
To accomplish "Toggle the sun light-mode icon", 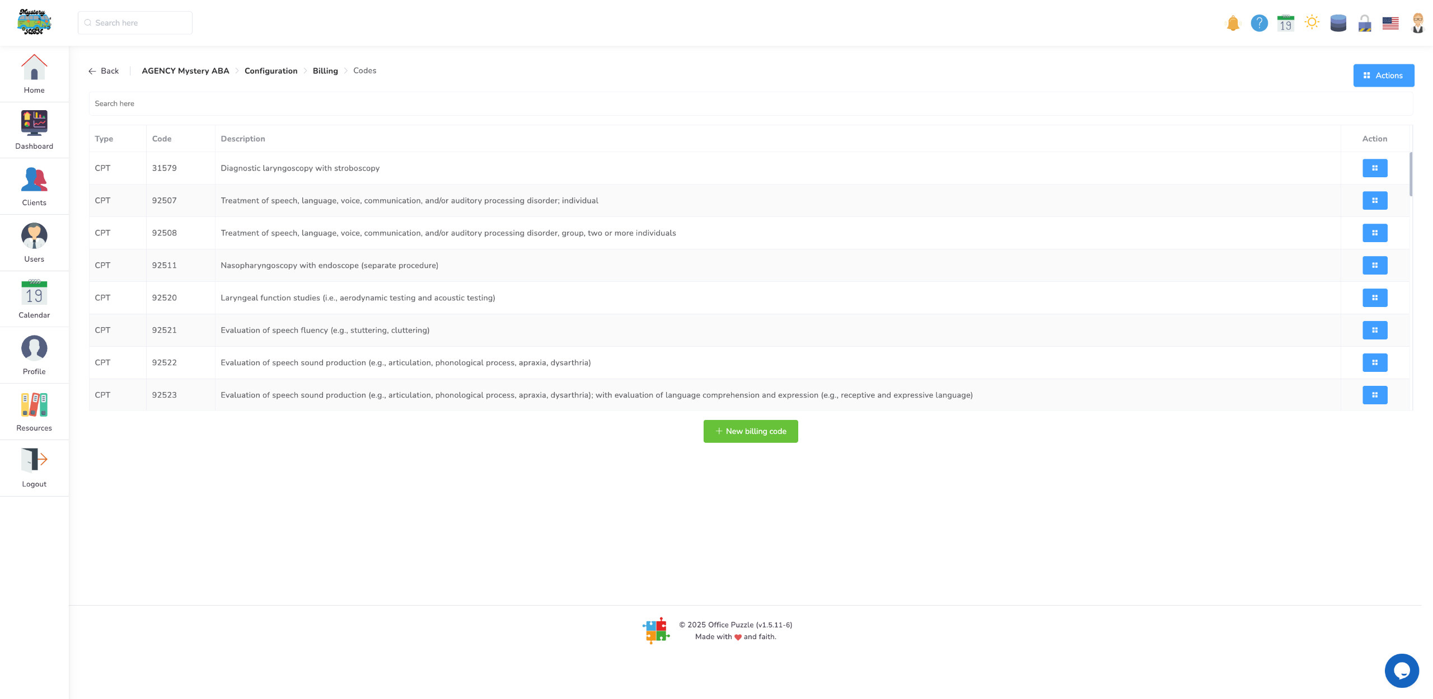I will click(1312, 22).
